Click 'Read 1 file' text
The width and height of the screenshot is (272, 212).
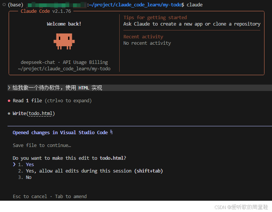pyautogui.click(x=27, y=100)
